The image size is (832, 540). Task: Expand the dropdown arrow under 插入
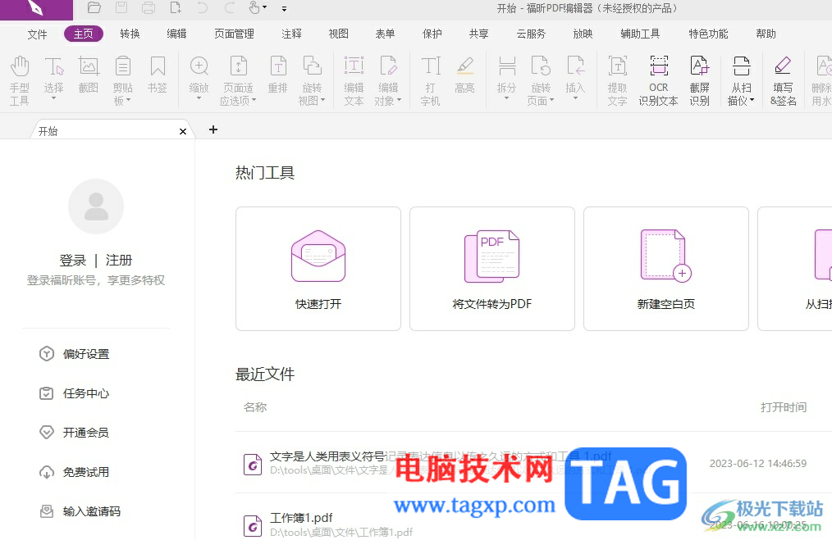575,98
